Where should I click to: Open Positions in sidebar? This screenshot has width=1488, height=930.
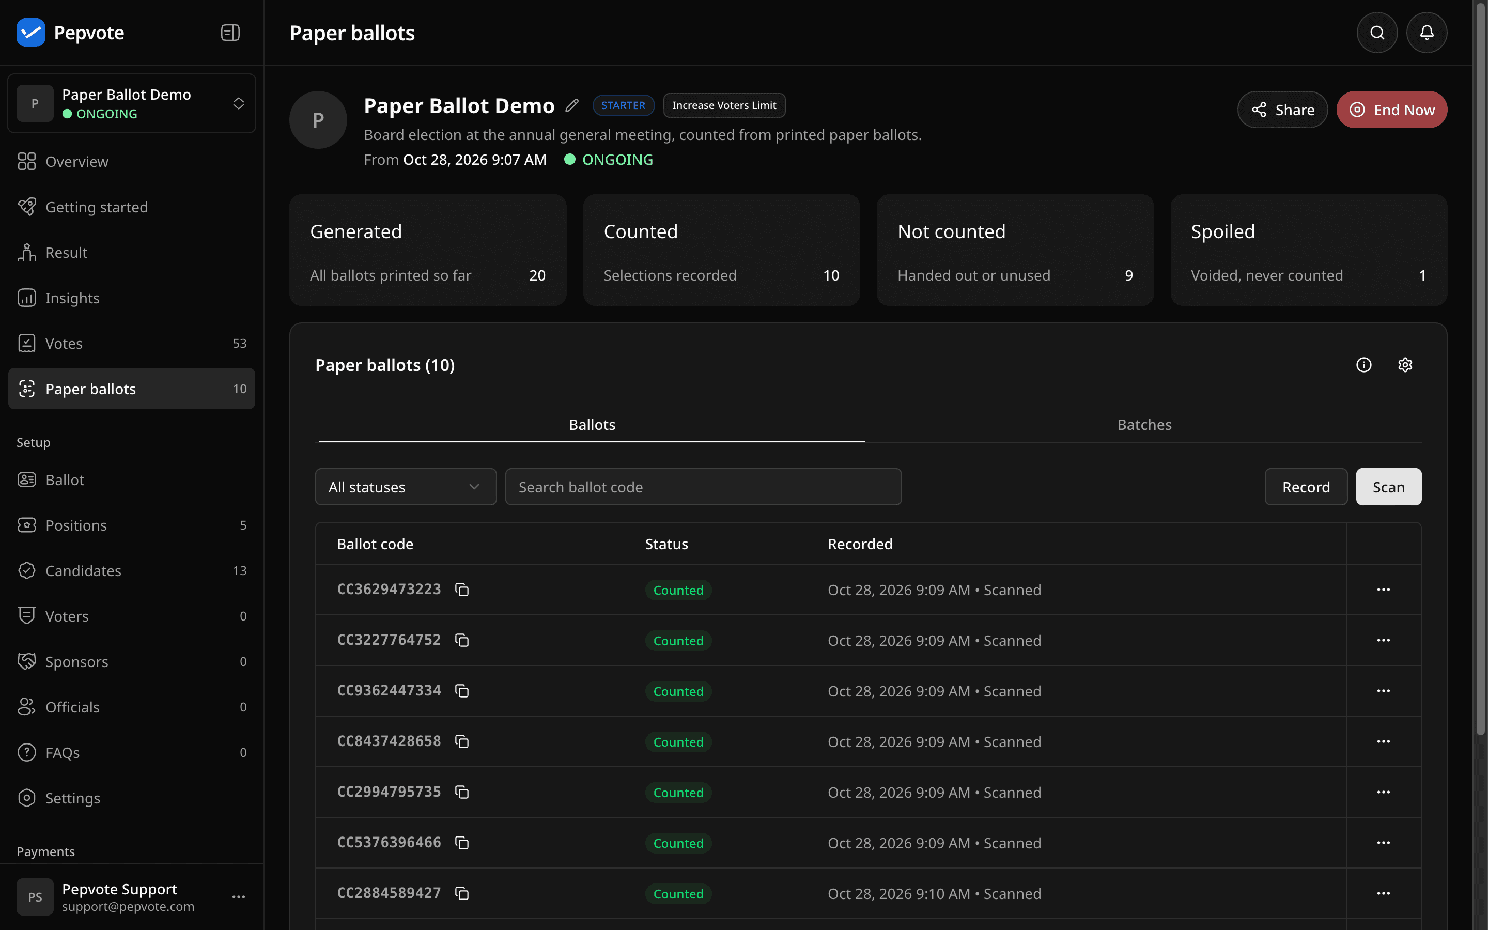[132, 525]
